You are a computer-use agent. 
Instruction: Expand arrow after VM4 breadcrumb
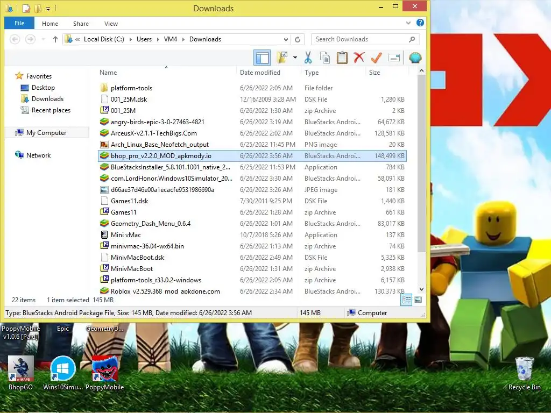point(183,39)
